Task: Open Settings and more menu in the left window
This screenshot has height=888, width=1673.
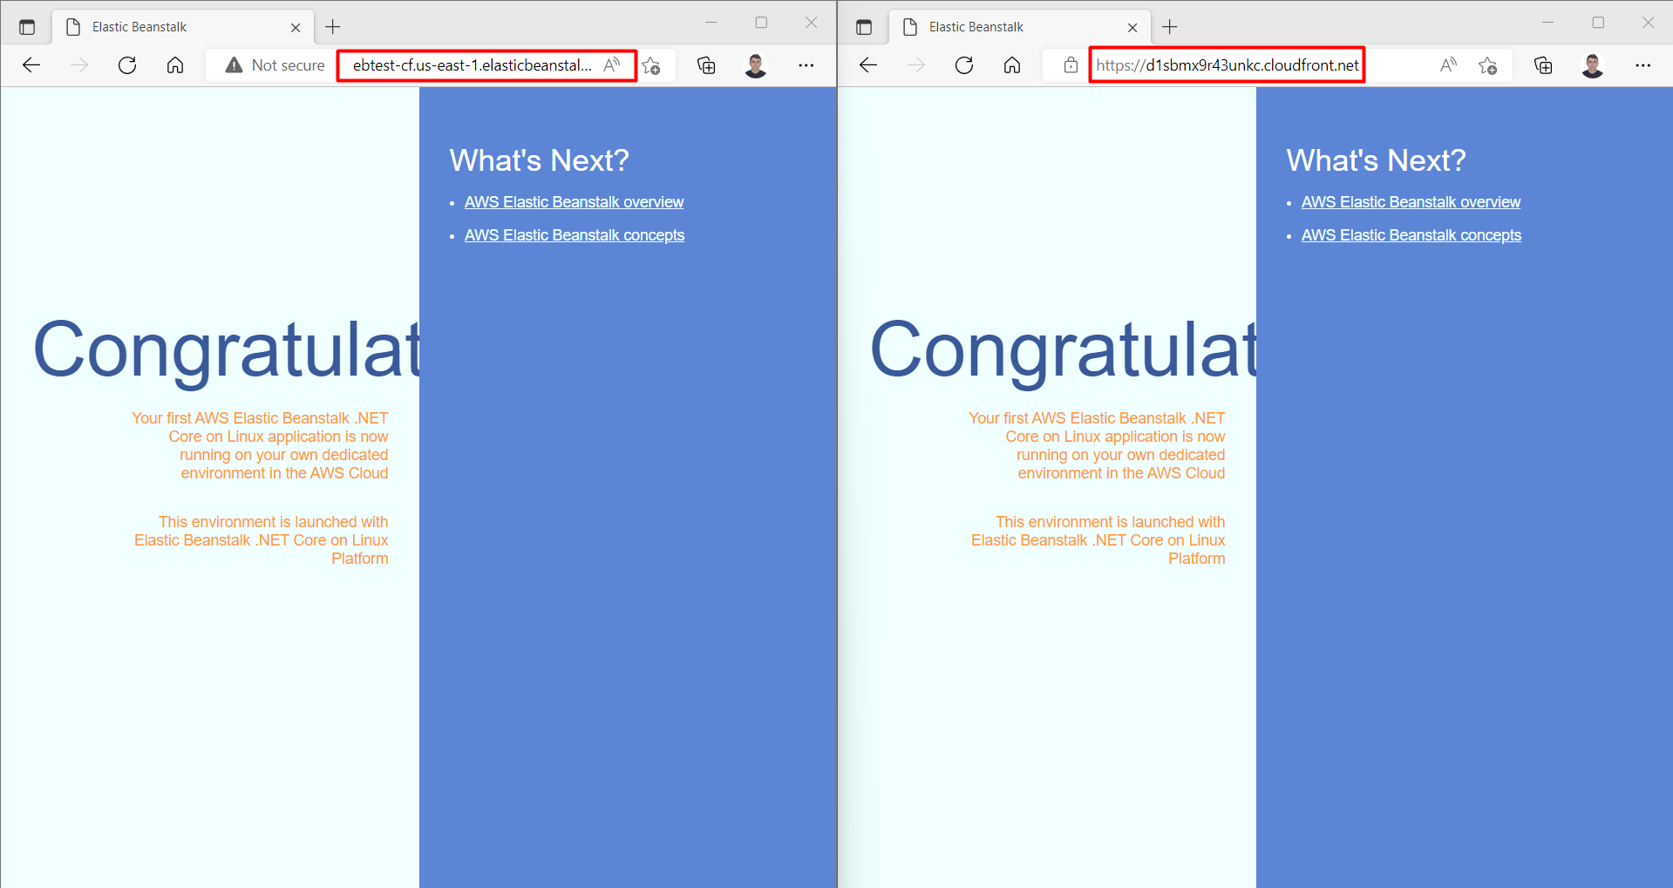Action: pos(806,64)
